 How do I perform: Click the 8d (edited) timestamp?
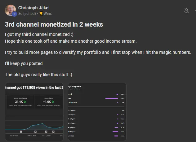tap(27, 14)
